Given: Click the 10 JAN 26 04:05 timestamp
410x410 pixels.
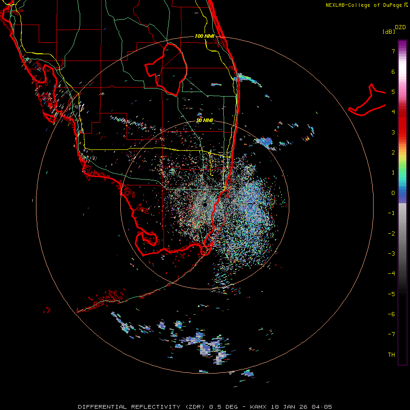Looking at the screenshot, I should pyautogui.click(x=302, y=407).
